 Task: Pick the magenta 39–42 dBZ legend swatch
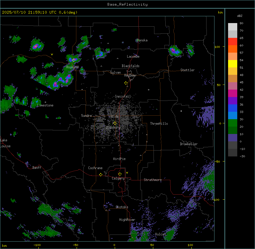click(233, 93)
